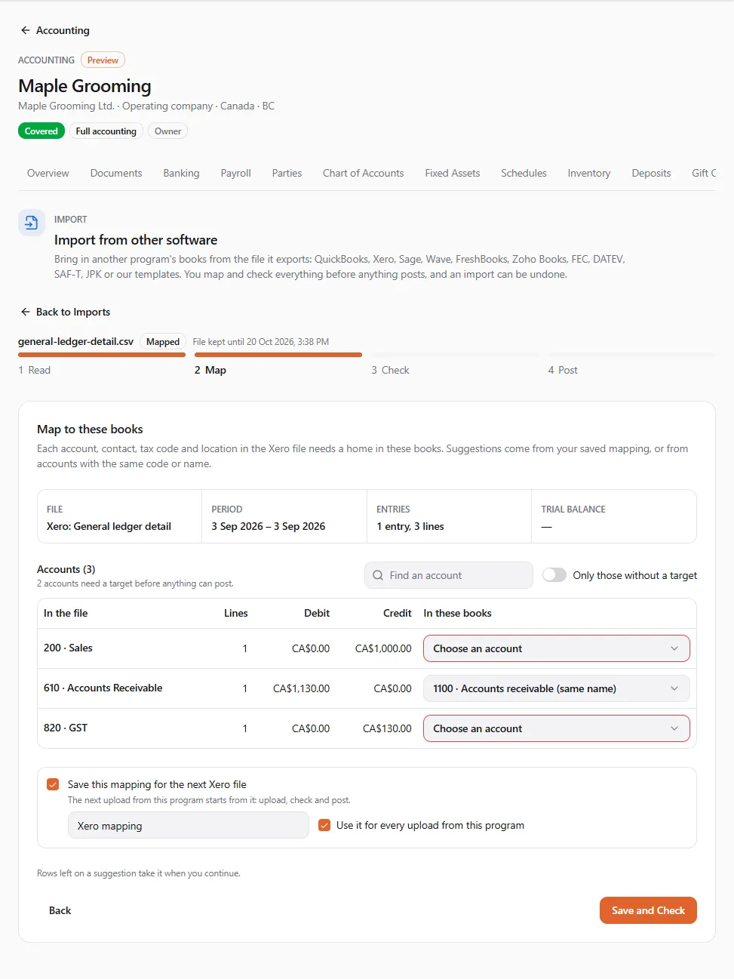Switch to the Fixed Assets tab
The width and height of the screenshot is (734, 979).
coord(453,173)
